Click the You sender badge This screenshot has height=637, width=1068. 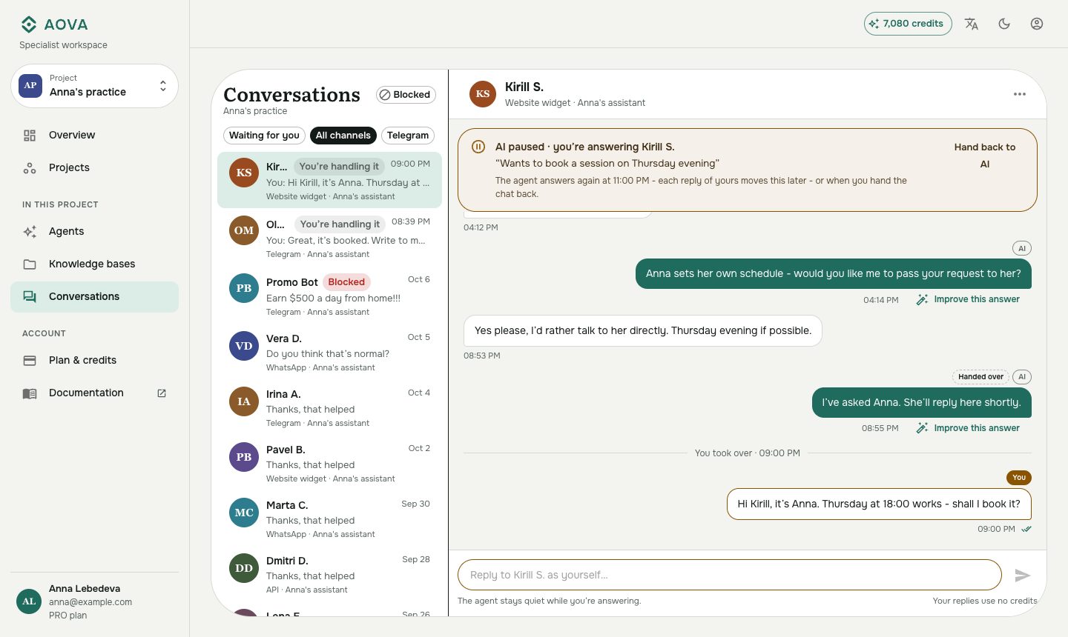coord(1019,478)
